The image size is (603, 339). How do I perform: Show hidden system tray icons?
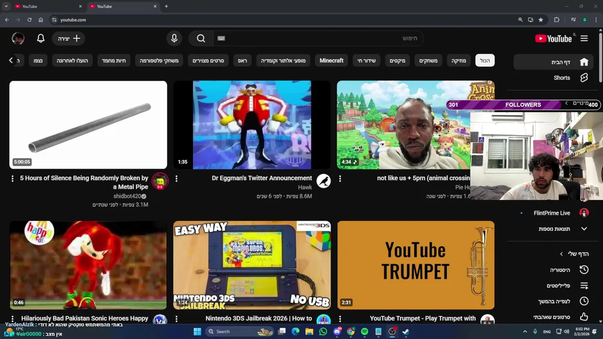coord(525,331)
